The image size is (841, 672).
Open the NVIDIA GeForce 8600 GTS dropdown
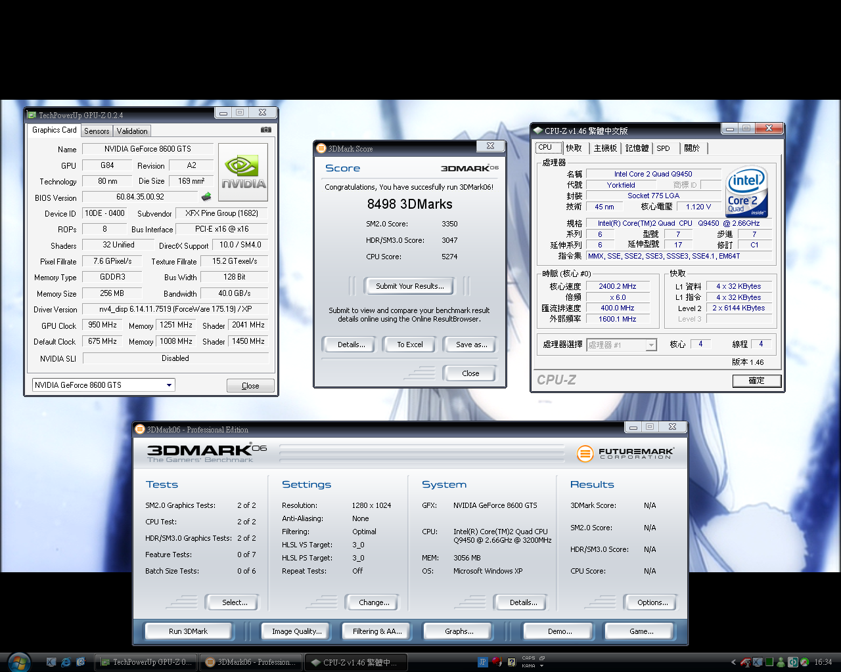[169, 385]
